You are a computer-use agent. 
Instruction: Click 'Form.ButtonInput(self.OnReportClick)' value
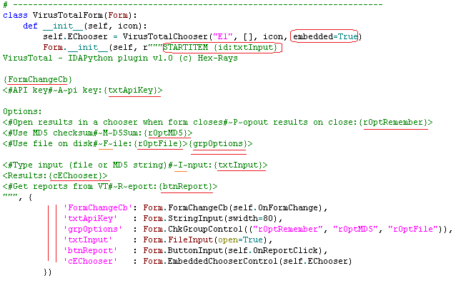click(x=233, y=251)
